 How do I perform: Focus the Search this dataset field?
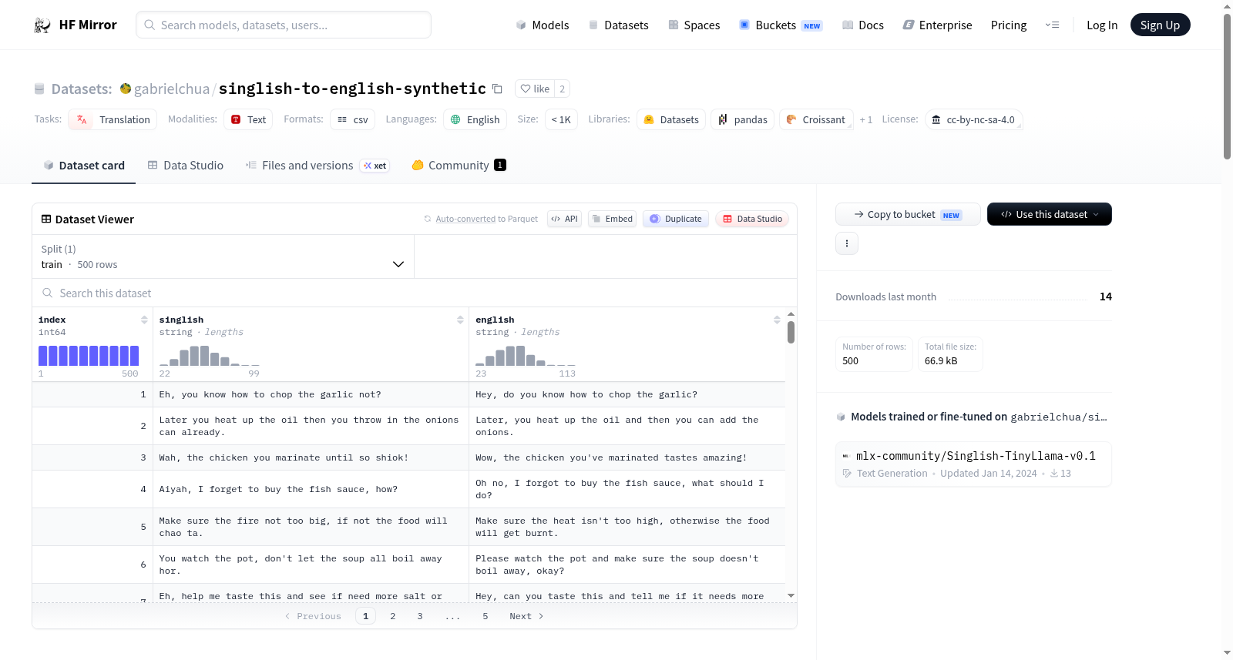(x=415, y=293)
